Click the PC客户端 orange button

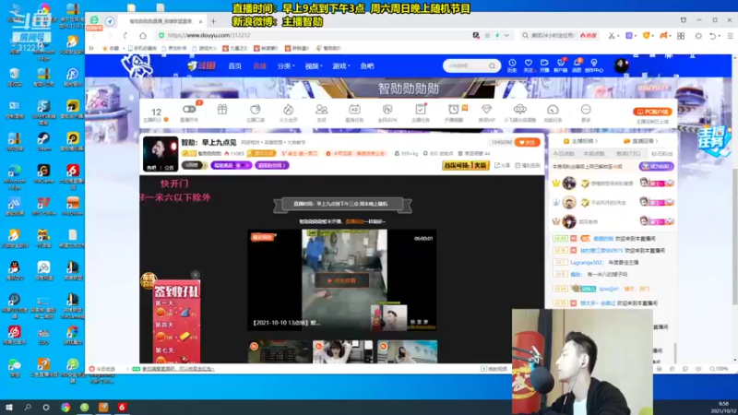652,112
